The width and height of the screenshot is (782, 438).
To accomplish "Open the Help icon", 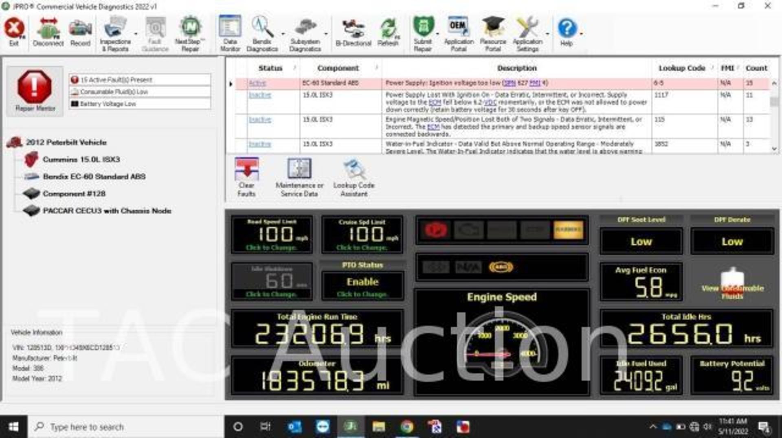I will tap(567, 33).
